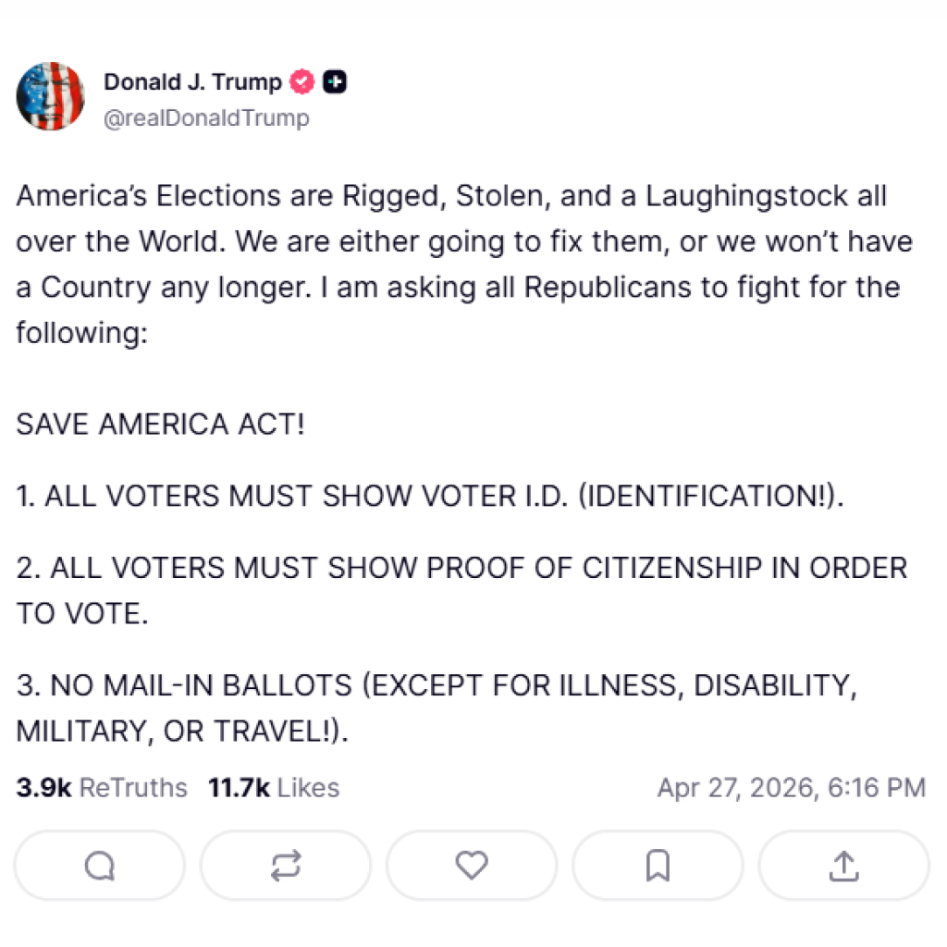Viewport: 947px width, 947px height.
Task: View the 3.9k ReTruths list
Action: click(102, 788)
